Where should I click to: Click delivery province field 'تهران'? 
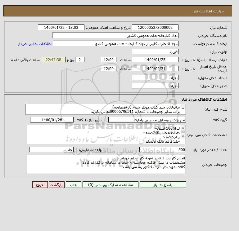pos(155,78)
